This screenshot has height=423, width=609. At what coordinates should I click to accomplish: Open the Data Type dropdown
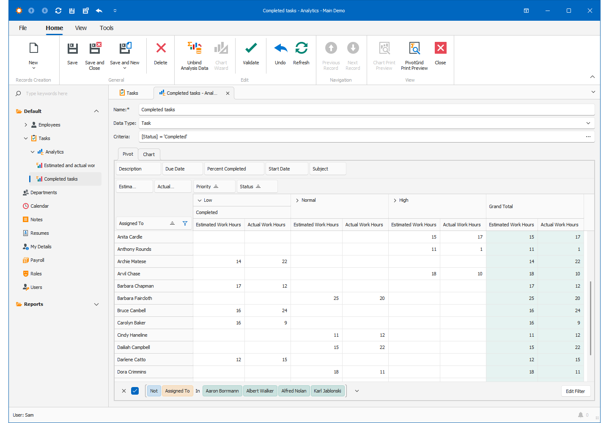pyautogui.click(x=588, y=123)
